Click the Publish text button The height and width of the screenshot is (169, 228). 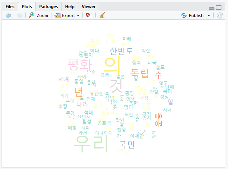pyautogui.click(x=196, y=15)
